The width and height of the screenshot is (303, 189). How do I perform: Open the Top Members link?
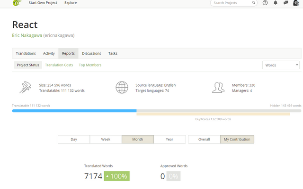click(90, 65)
